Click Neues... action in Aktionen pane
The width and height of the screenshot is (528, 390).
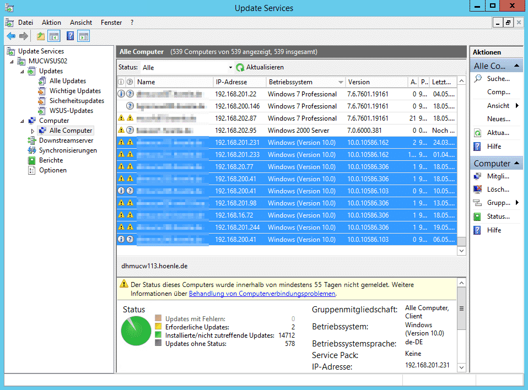point(499,119)
